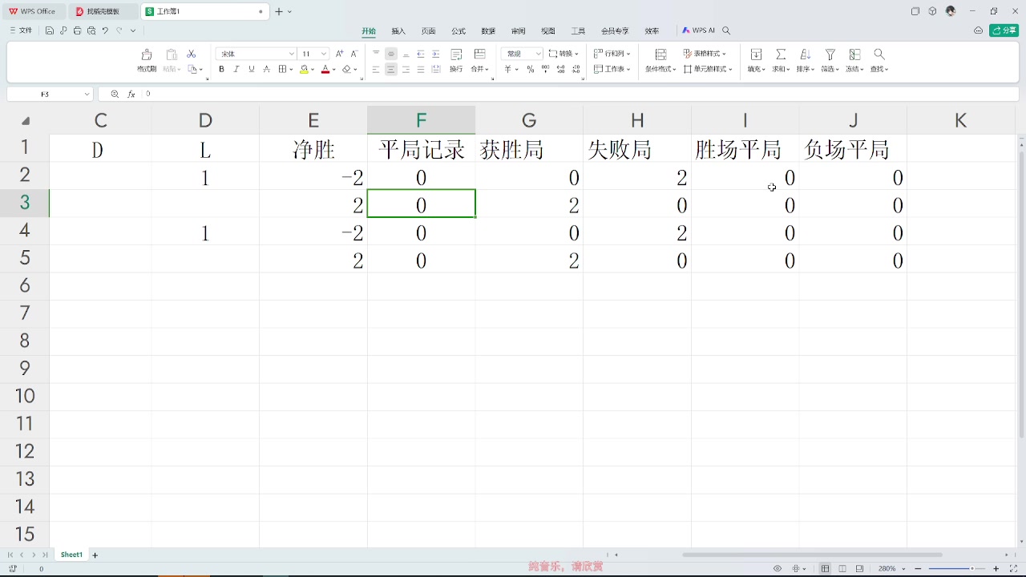Toggle align left in ribbon
Screen dimensions: 1026x577
[376, 70]
